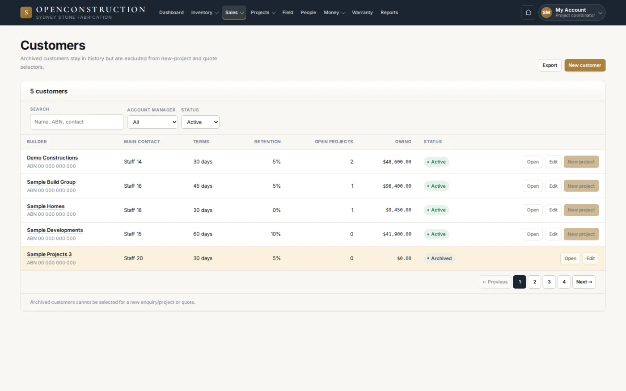Click the Owing column header

coord(403,142)
